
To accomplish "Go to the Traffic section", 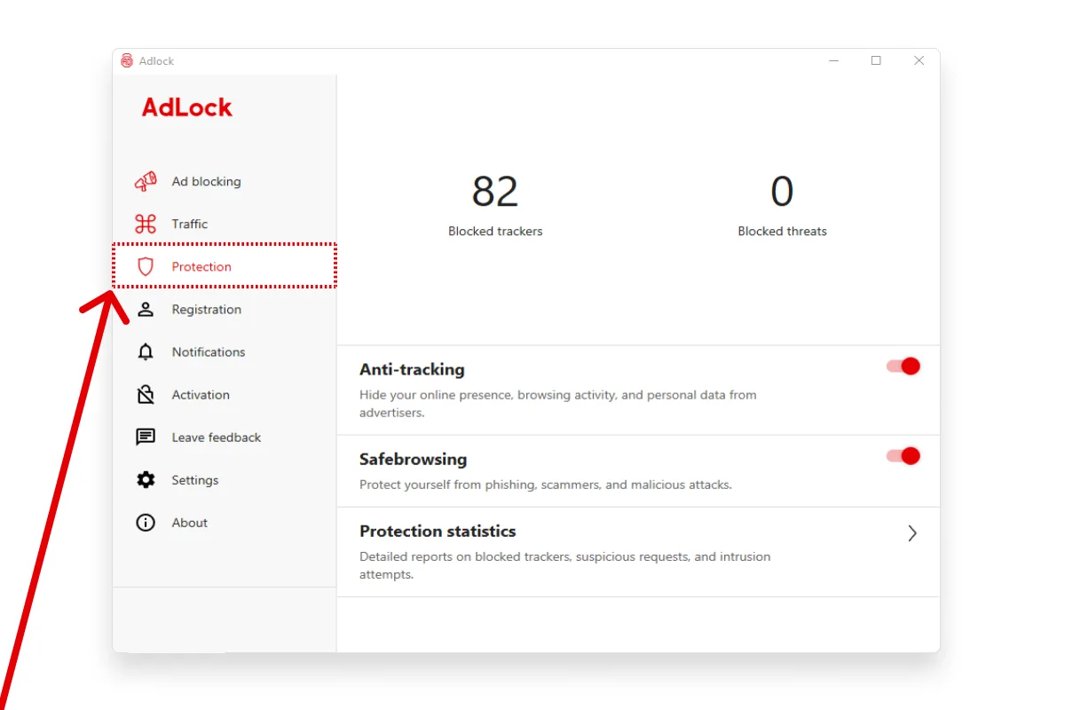I will click(x=225, y=224).
